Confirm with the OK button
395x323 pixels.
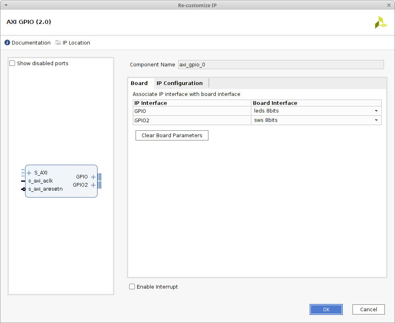click(326, 310)
